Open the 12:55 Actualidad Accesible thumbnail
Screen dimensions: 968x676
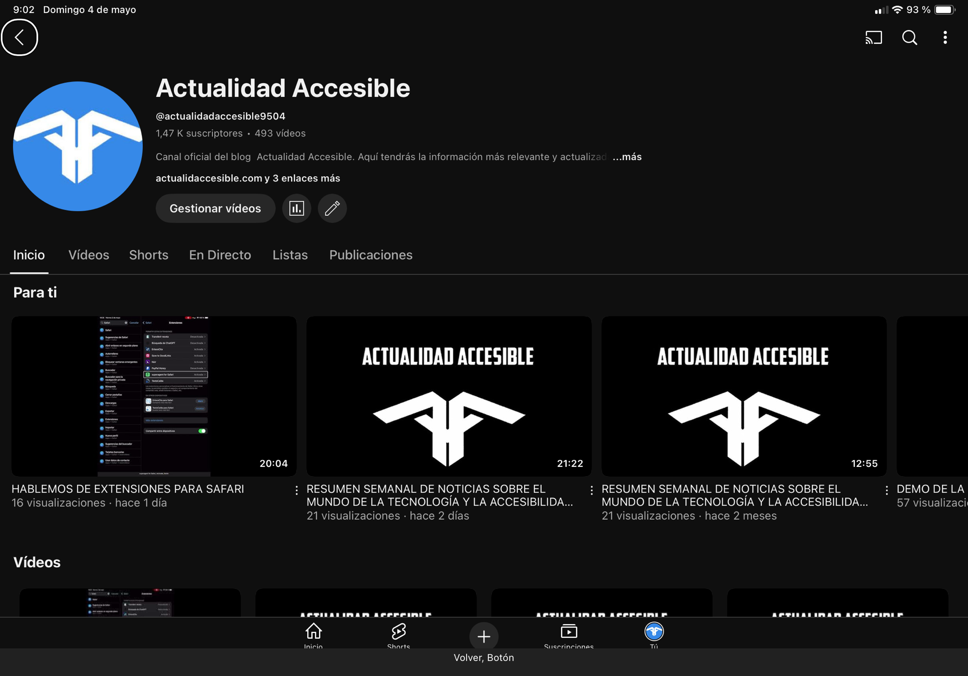(x=744, y=396)
